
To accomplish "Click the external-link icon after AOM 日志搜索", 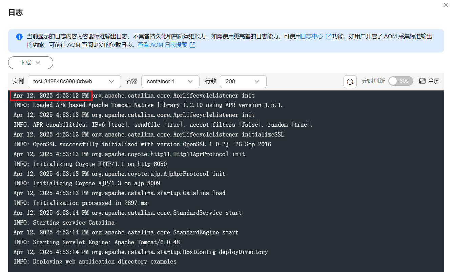I will pos(192,45).
